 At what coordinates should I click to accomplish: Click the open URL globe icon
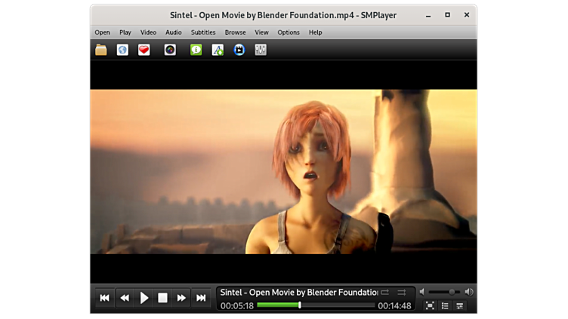coord(122,50)
